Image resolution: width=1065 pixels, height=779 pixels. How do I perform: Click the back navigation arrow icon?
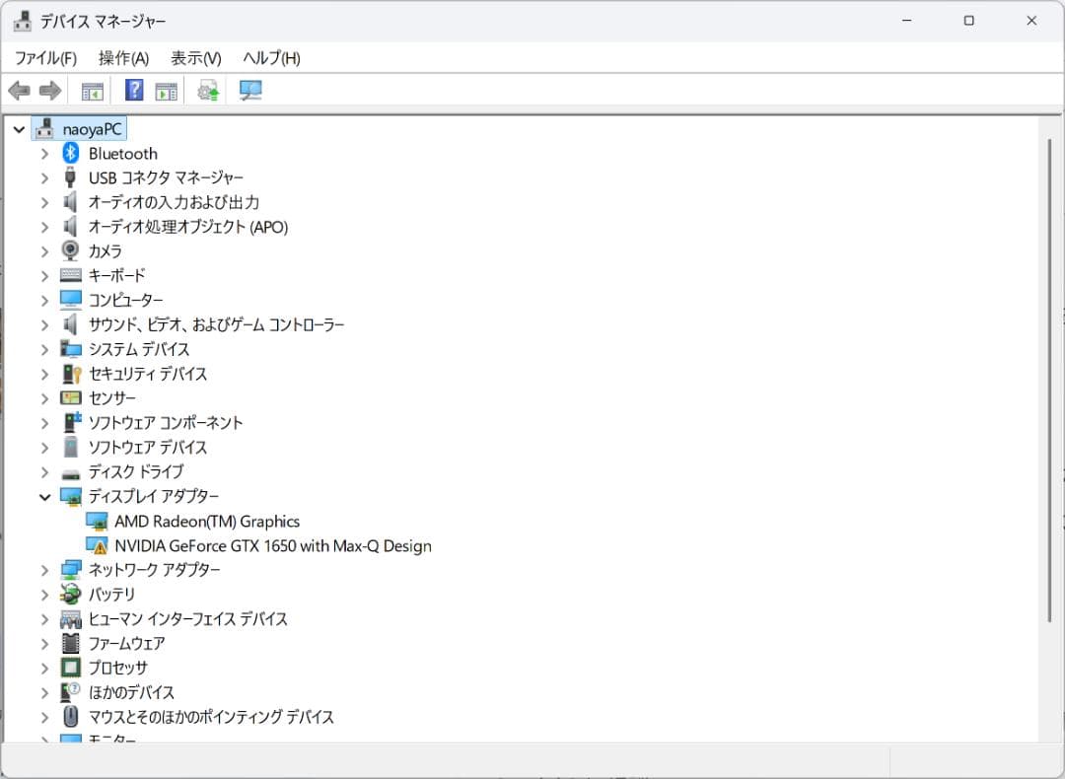(20, 90)
